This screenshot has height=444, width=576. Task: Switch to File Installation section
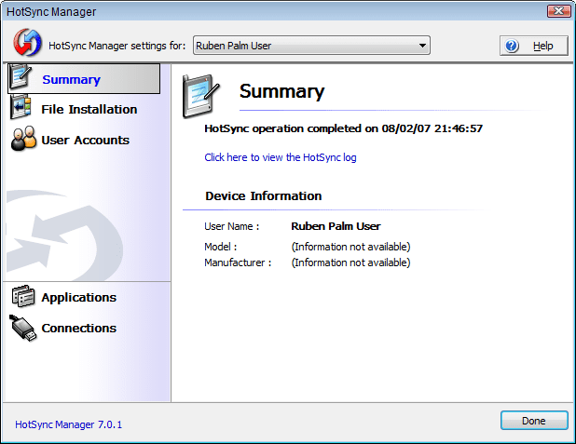pos(89,109)
